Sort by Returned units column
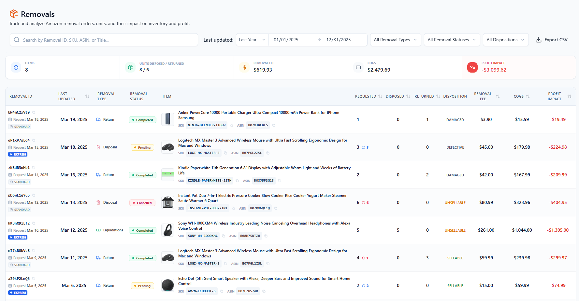The height and width of the screenshot is (301, 579). 438,96
